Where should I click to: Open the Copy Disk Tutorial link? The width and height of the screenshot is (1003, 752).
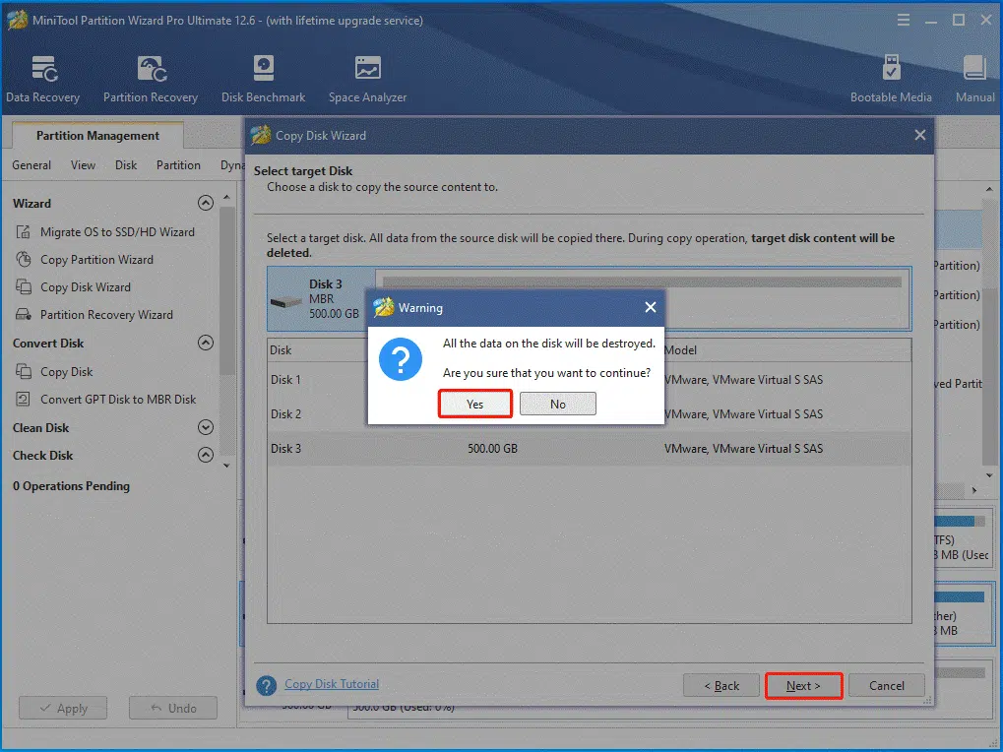pos(332,684)
